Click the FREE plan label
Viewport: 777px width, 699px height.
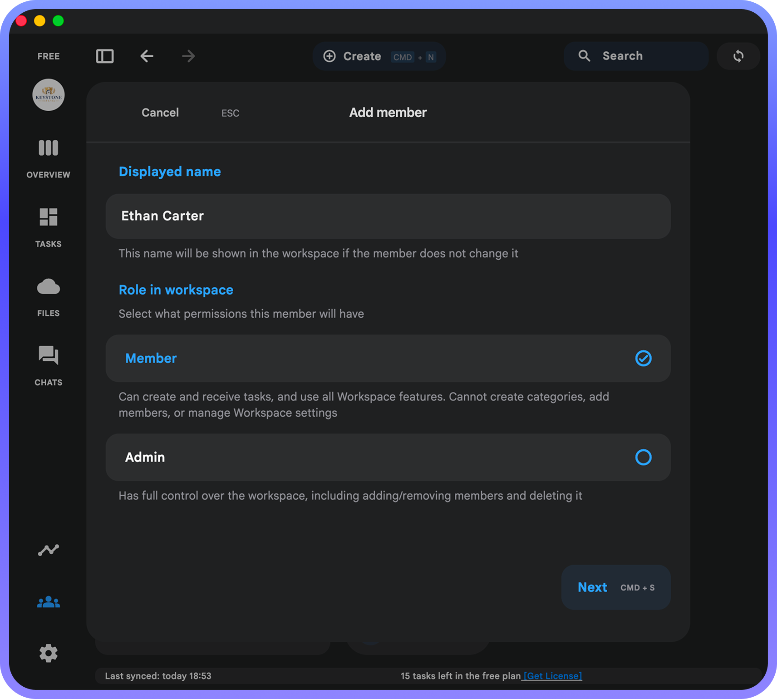(49, 56)
